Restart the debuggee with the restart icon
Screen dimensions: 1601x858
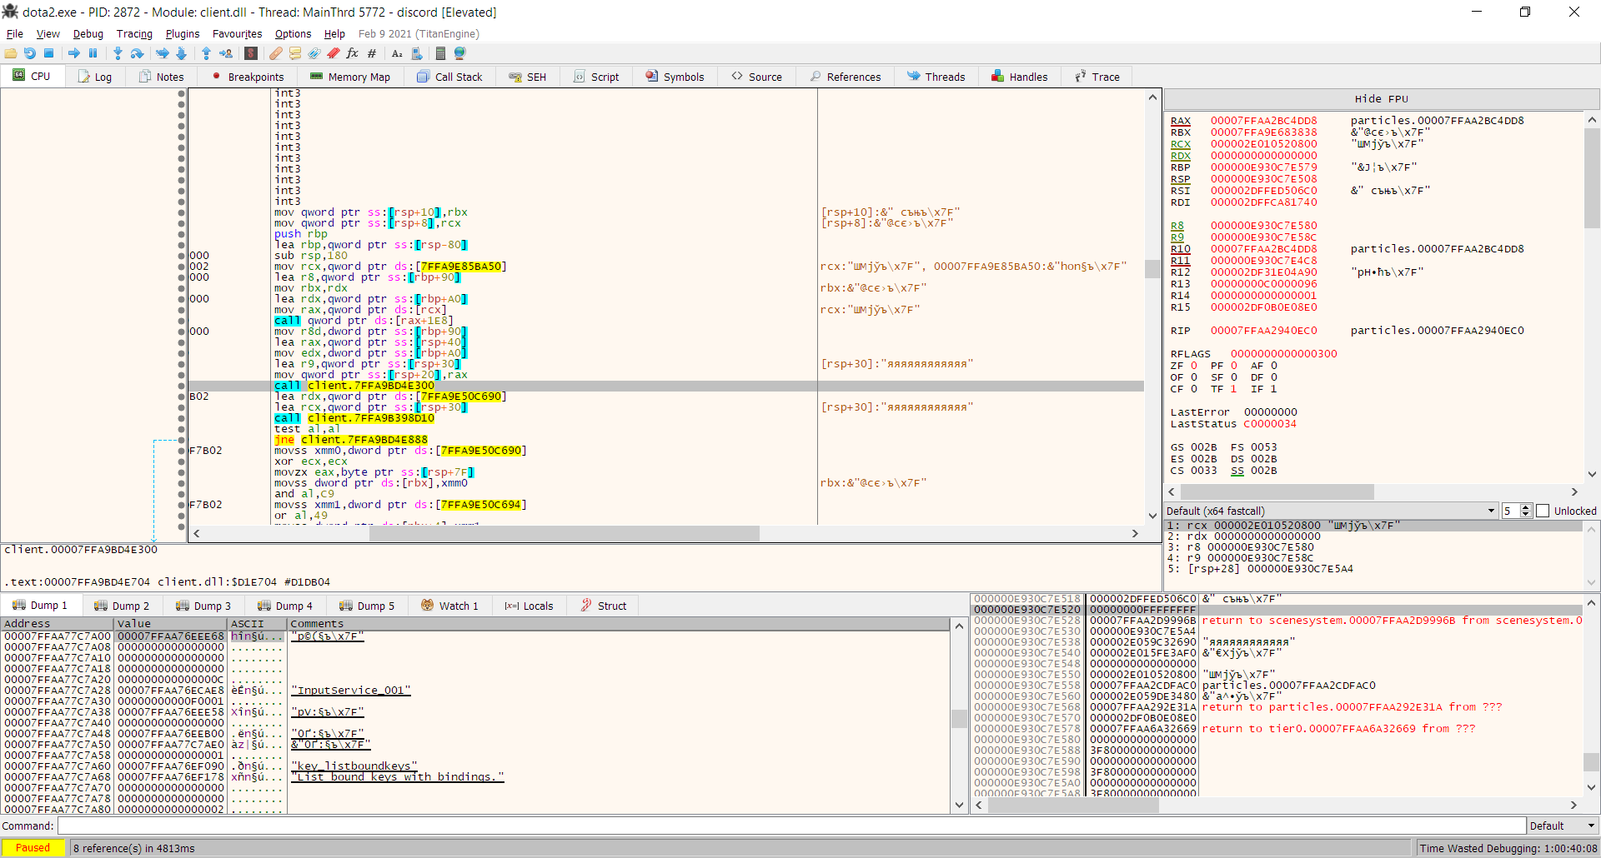click(30, 53)
